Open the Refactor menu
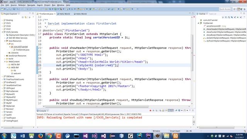247x139 pixels. [x=22, y=5]
